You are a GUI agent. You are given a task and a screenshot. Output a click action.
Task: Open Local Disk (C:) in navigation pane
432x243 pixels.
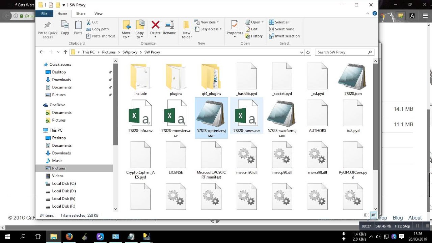(x=64, y=183)
